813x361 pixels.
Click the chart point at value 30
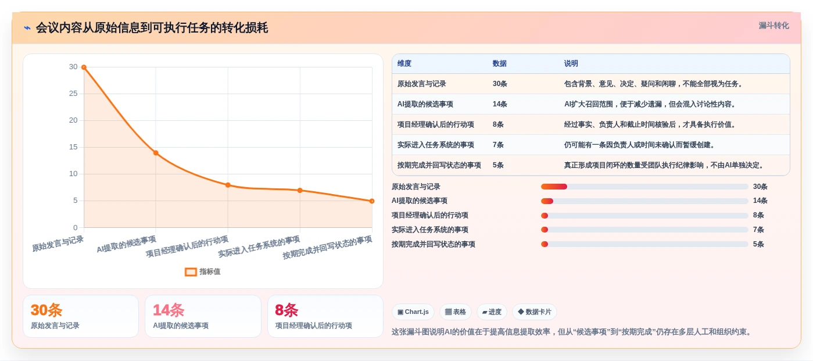point(84,67)
